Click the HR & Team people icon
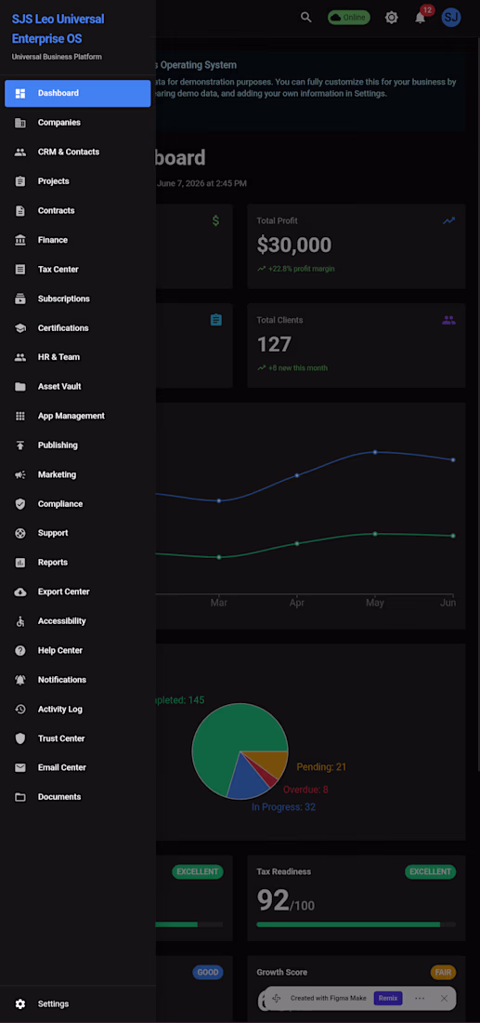 (x=20, y=357)
